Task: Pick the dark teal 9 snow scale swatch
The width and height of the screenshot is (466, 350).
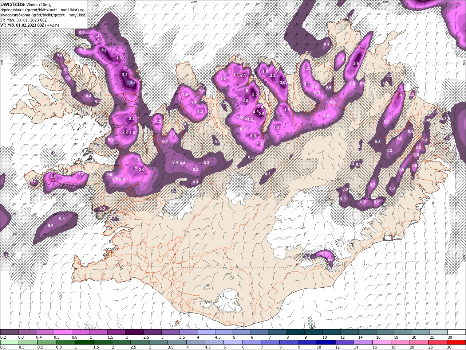Action: click(313, 332)
